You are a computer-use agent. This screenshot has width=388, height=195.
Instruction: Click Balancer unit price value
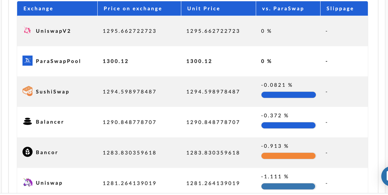coord(213,122)
